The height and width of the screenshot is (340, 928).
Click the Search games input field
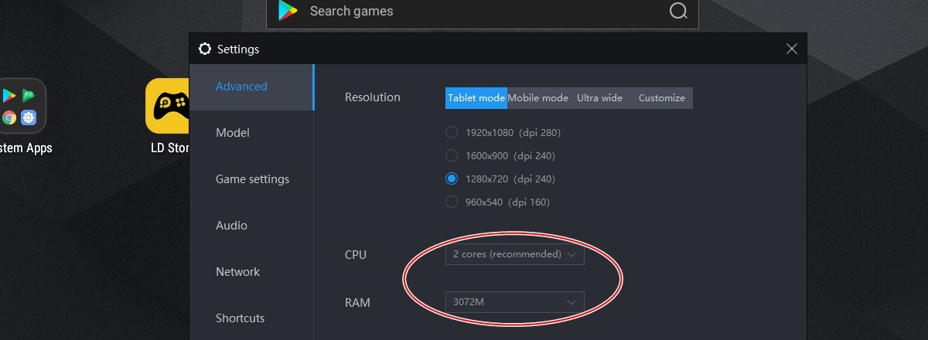click(x=483, y=11)
